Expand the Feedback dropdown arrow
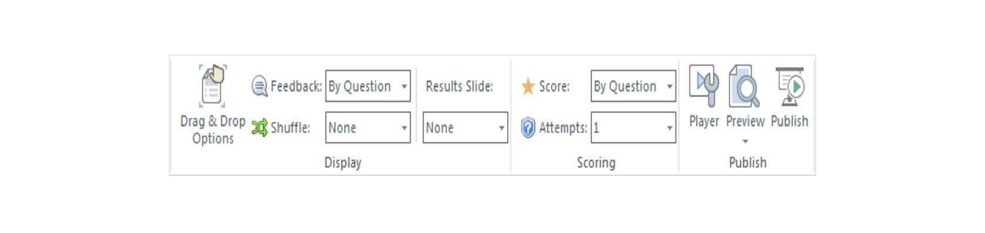The height and width of the screenshot is (233, 985). coord(404,86)
